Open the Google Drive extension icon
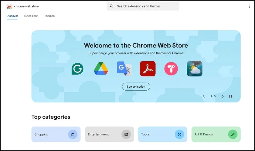The image size is (255, 151). coord(101,69)
